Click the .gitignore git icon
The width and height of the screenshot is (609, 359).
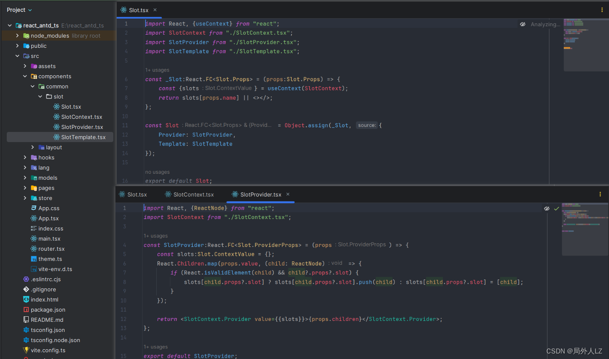[x=26, y=289]
